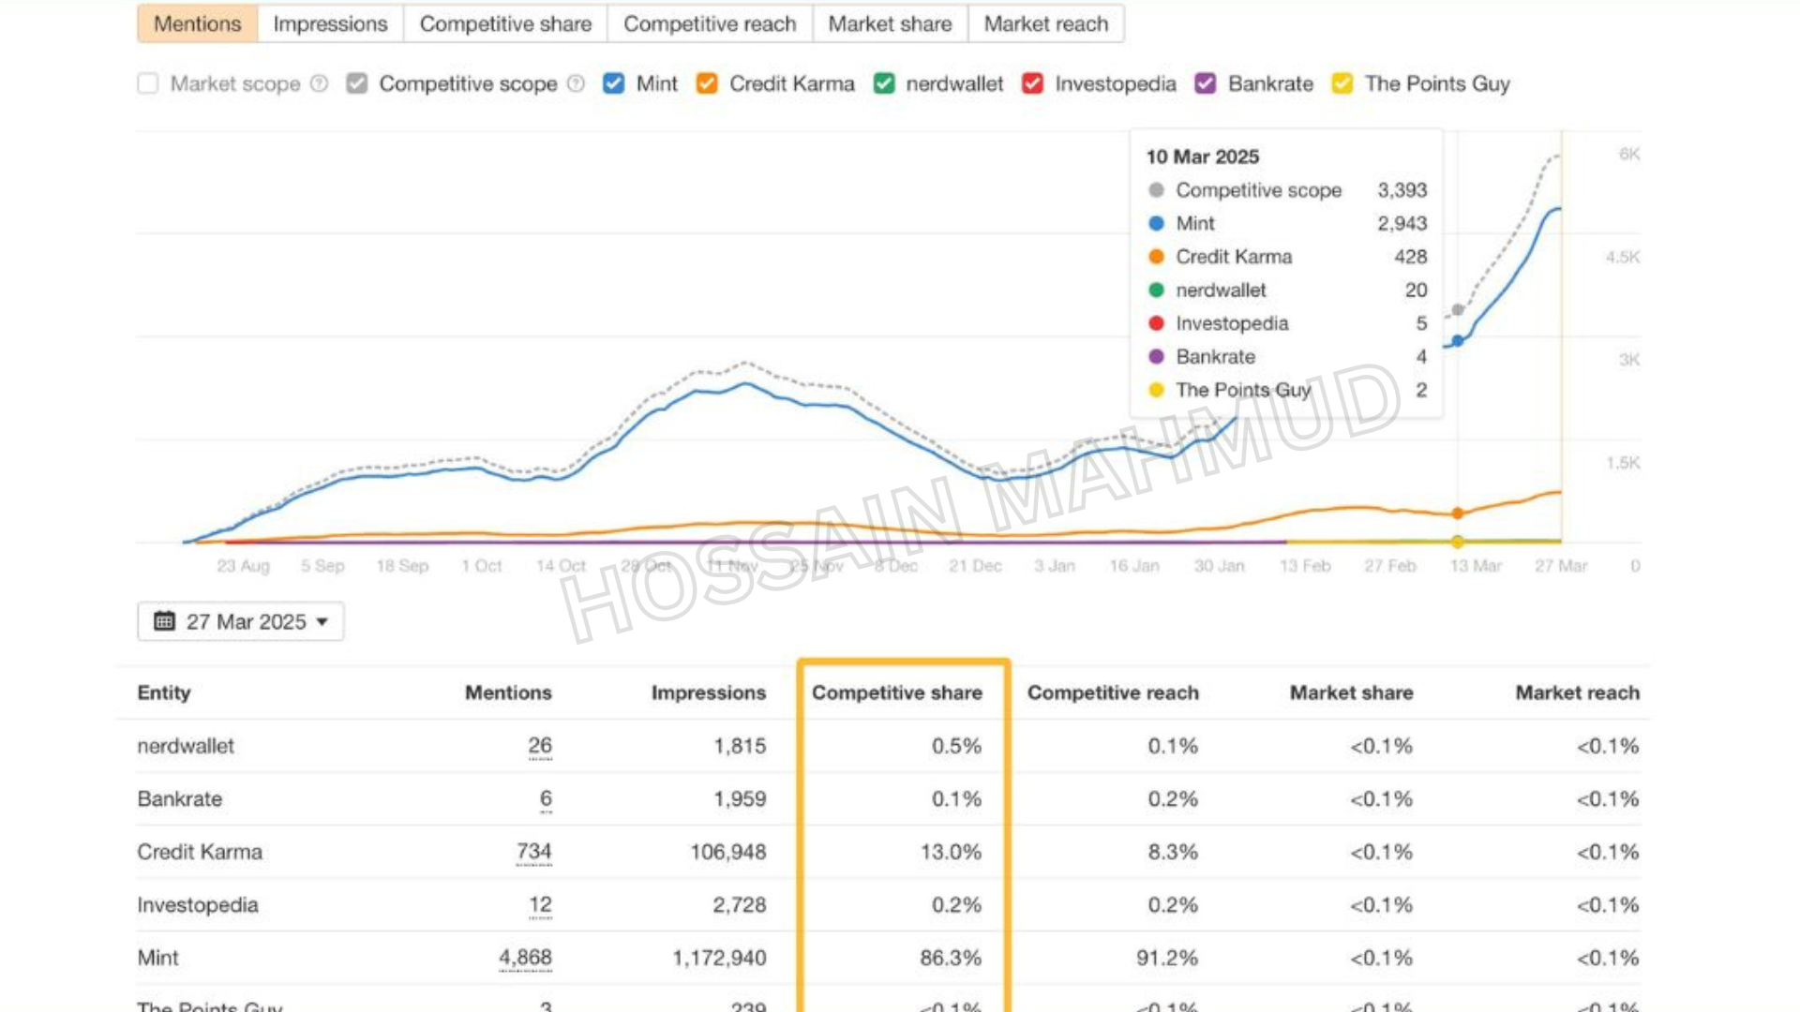The width and height of the screenshot is (1800, 1012).
Task: Uncheck the Mint series checkbox
Action: (613, 83)
